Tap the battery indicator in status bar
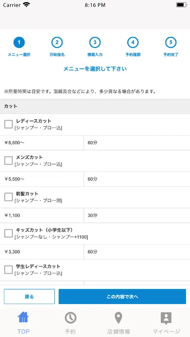The height and width of the screenshot is (337, 190). click(181, 5)
